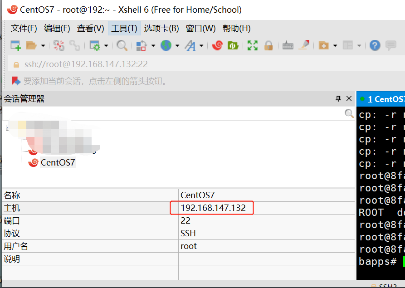Click the blue Help question mark icon
405x288 pixels.
[x=375, y=45]
